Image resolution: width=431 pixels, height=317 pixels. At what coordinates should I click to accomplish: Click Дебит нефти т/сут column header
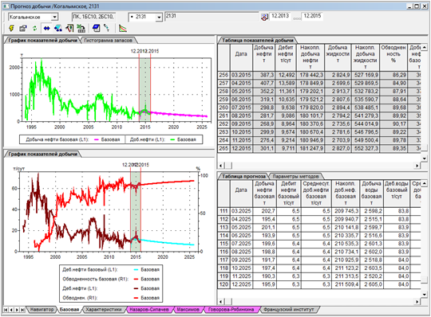coord(286,57)
